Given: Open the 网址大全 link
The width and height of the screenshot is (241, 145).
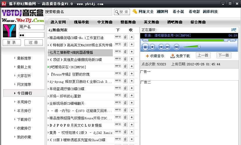Looking at the screenshot, I should [146, 12].
